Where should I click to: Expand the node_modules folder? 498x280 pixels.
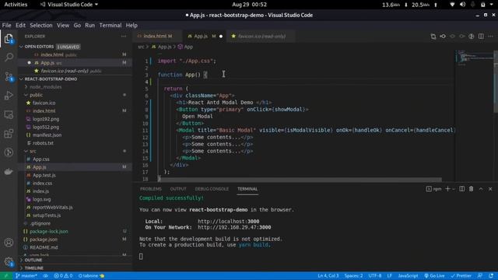point(45,86)
